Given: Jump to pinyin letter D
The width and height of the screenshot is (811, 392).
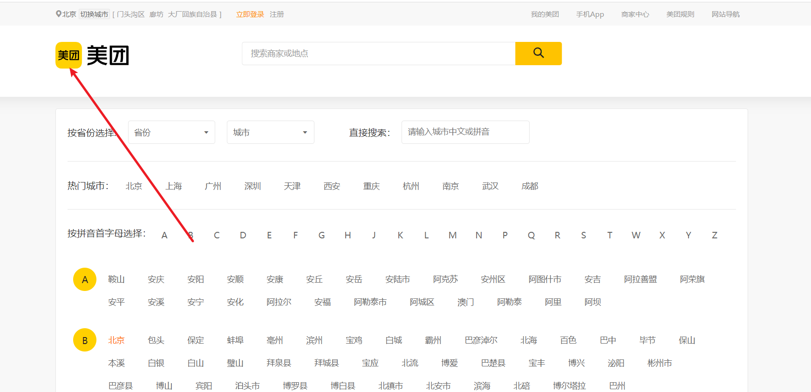Looking at the screenshot, I should click(x=243, y=235).
